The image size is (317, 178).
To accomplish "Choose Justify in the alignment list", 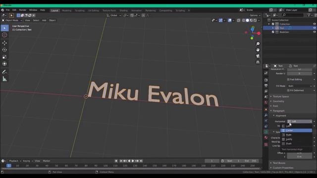I will pos(296,139).
